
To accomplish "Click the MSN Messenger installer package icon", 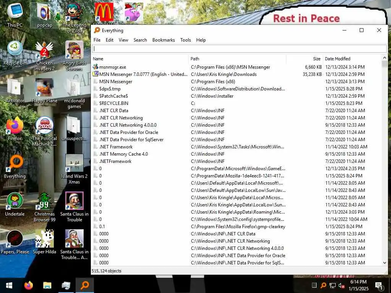I will (x=95, y=74).
